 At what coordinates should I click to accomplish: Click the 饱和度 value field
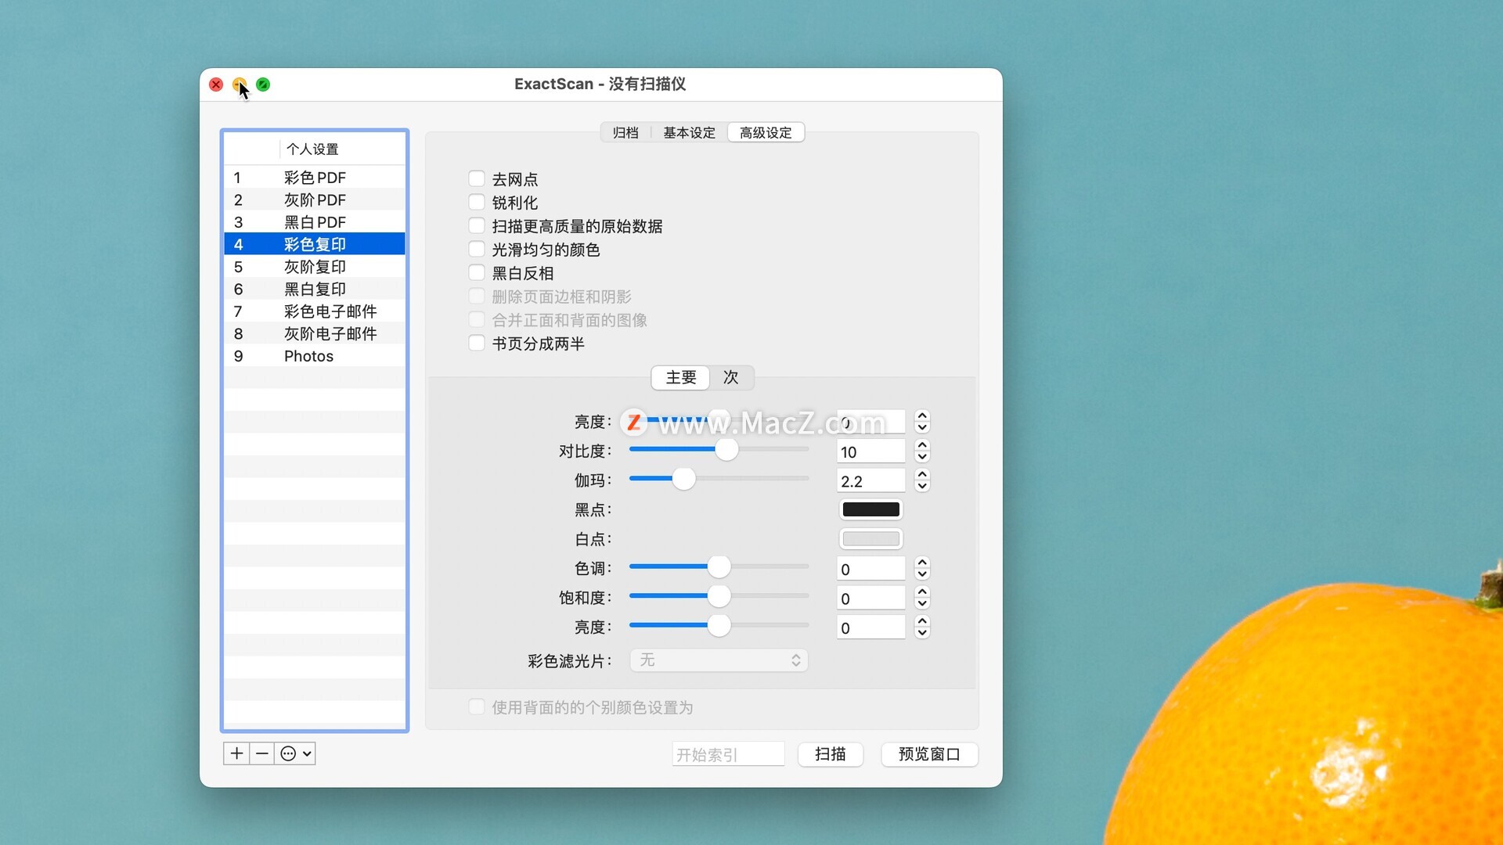point(870,598)
